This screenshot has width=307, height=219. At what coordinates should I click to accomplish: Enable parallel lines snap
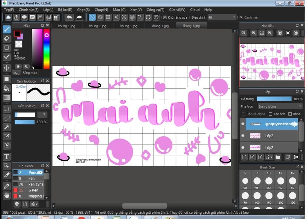[100, 17]
